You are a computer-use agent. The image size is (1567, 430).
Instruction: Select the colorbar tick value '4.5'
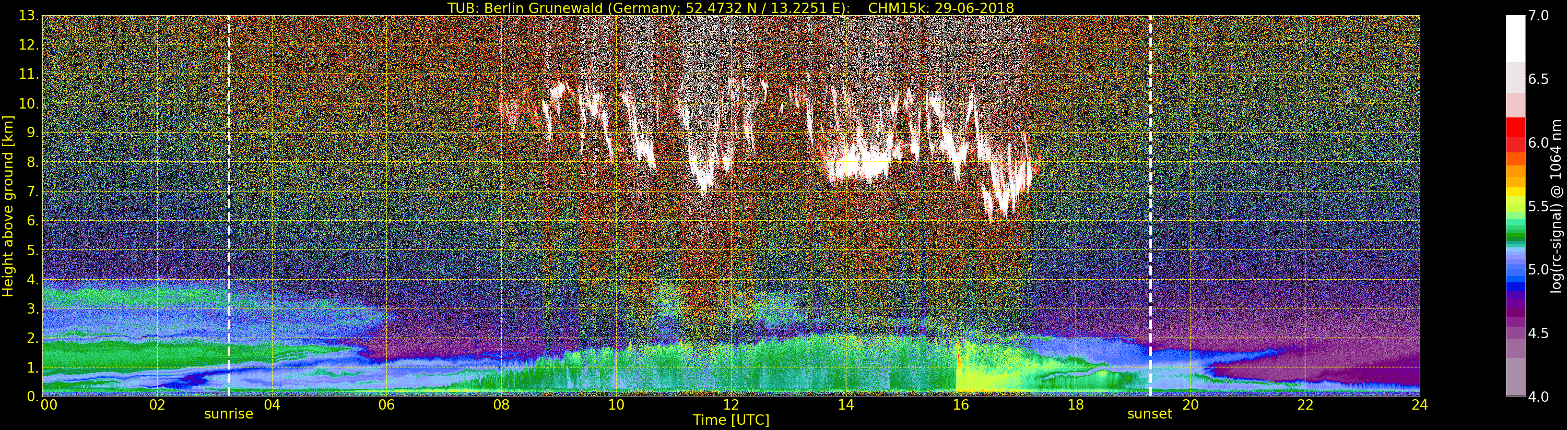coord(1538,333)
